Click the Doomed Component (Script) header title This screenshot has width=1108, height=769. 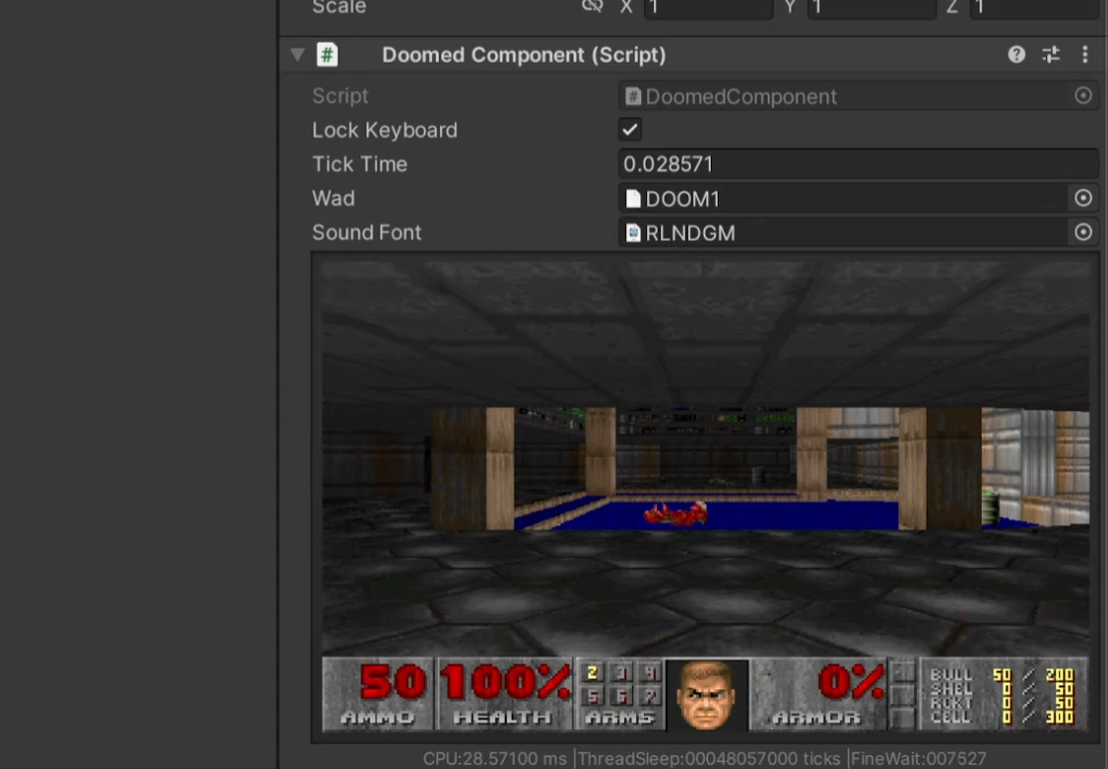[x=524, y=55]
